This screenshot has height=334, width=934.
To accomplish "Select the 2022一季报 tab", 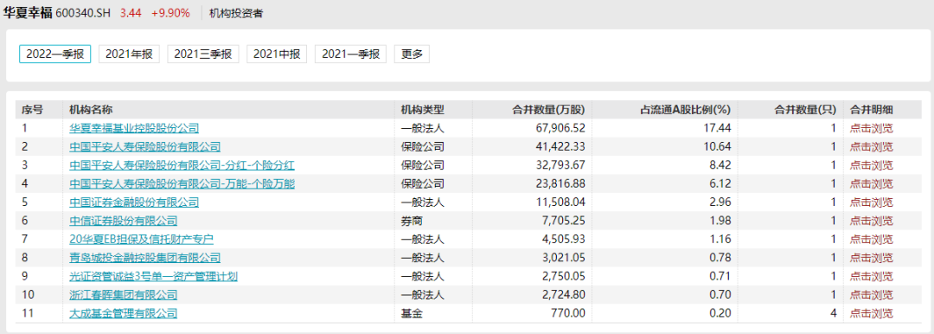I will pos(54,54).
